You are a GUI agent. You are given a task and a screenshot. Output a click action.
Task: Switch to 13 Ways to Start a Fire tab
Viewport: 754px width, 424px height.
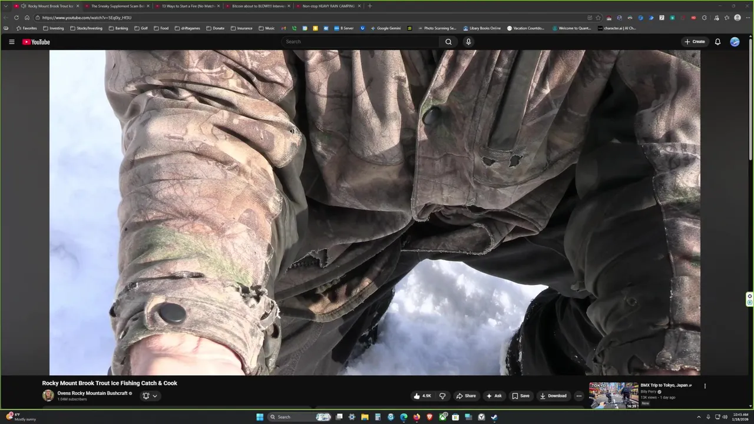click(187, 6)
